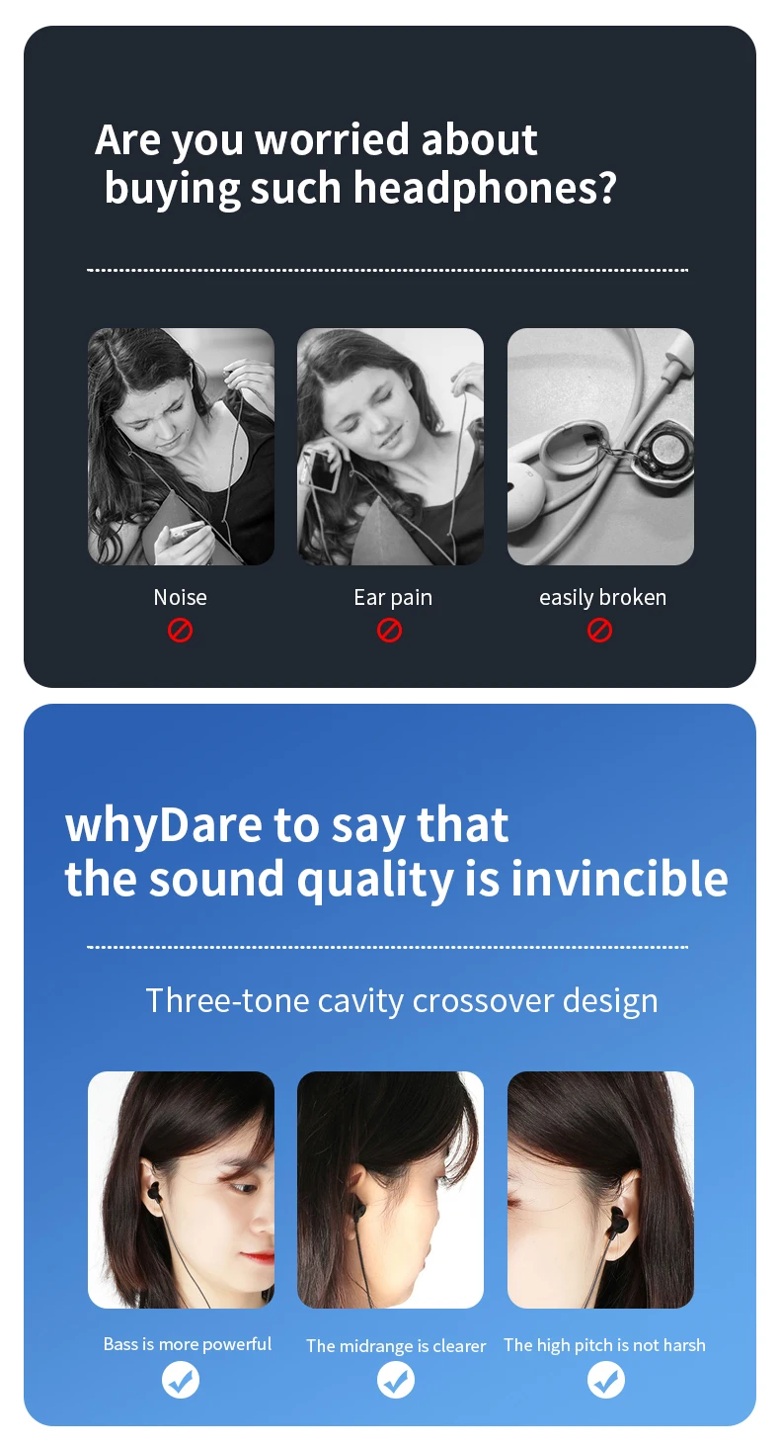
Task: Click 'The high pitch is not harsh' caption
Action: [604, 1345]
